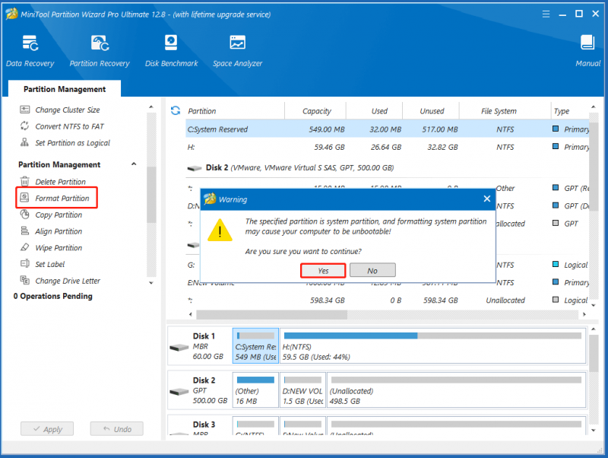Select Wipe Partition in the sidebar
This screenshot has width=608, height=458.
click(59, 247)
